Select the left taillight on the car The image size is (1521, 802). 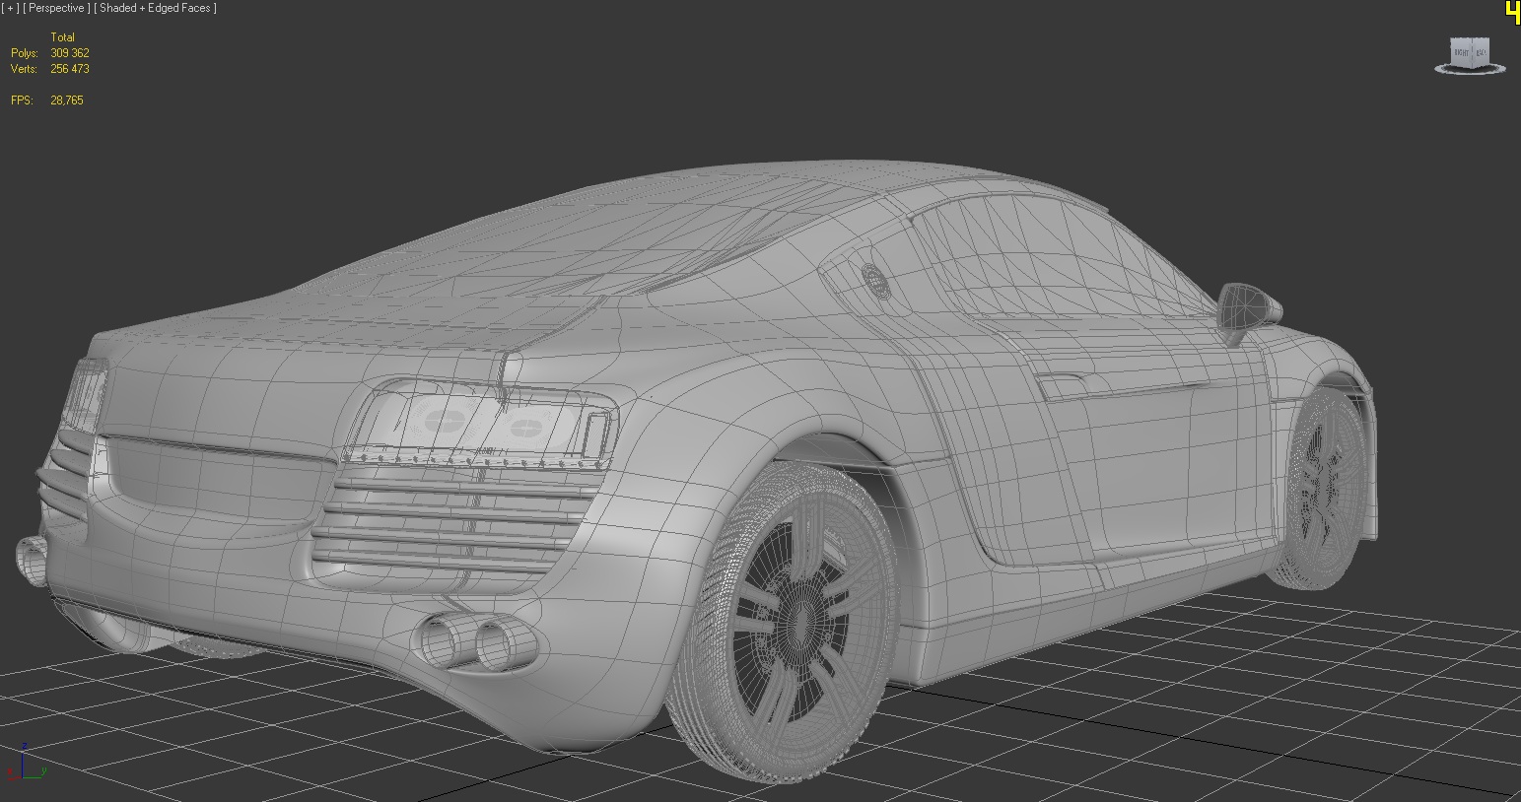tap(85, 394)
